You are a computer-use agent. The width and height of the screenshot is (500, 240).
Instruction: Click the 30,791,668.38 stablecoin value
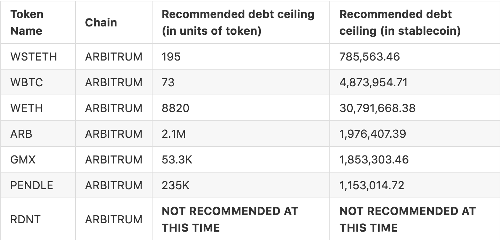pos(377,108)
